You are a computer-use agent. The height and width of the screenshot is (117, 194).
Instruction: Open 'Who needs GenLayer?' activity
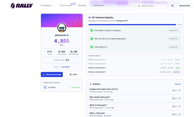(x=100, y=97)
